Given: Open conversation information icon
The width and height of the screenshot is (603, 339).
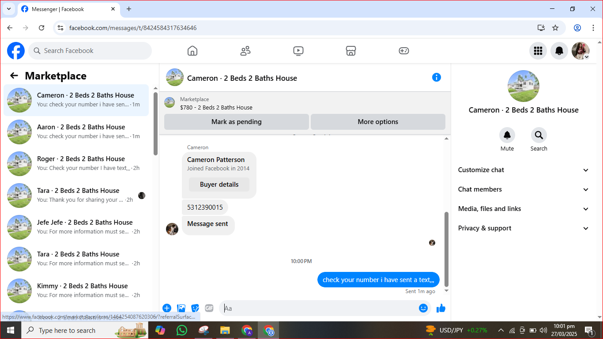Looking at the screenshot, I should click(x=437, y=77).
